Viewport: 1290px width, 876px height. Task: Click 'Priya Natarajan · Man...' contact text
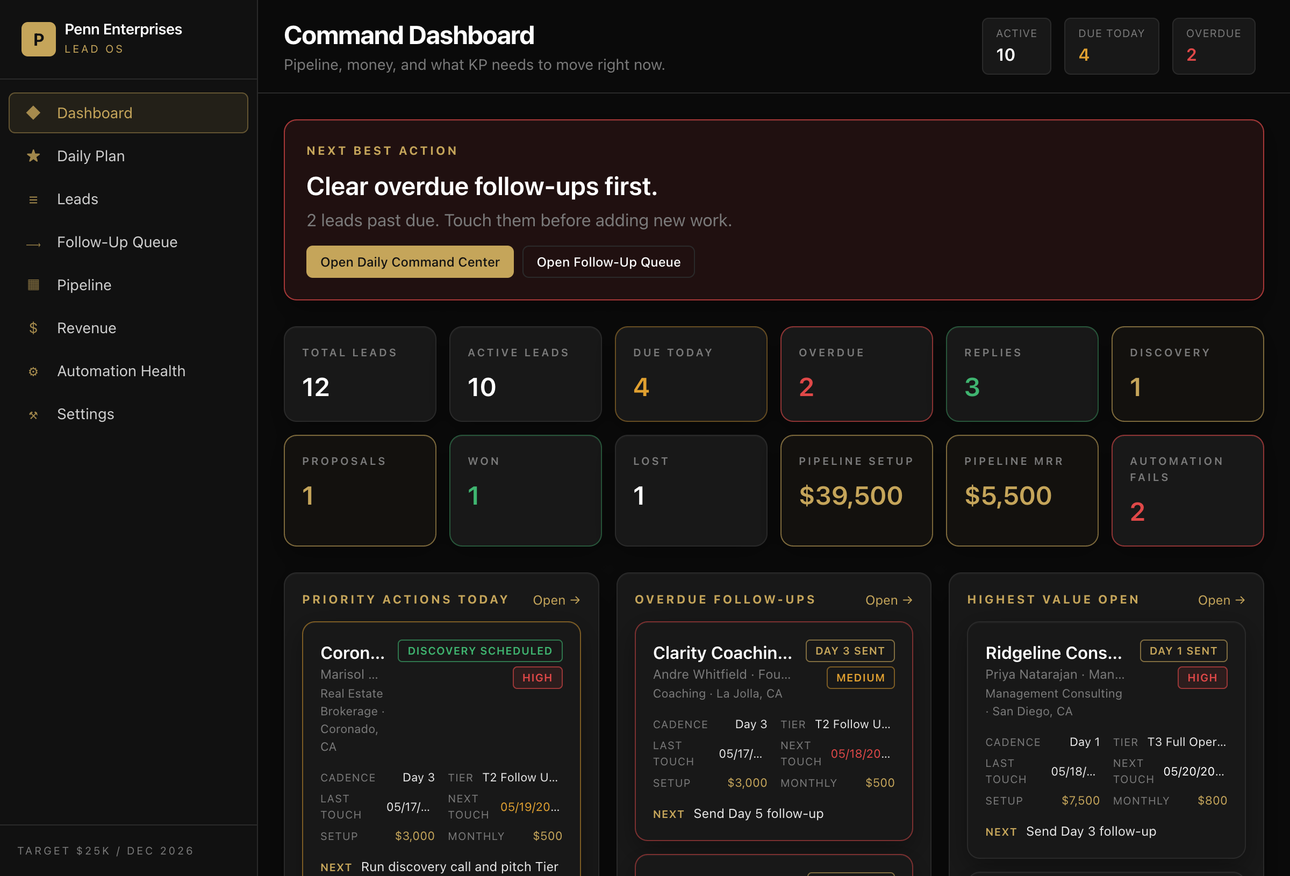1055,674
